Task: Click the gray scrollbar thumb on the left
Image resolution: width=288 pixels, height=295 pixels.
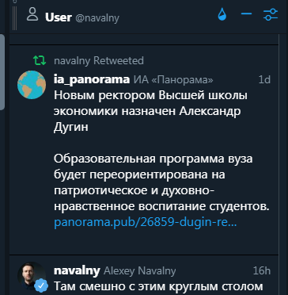Action: point(2,72)
